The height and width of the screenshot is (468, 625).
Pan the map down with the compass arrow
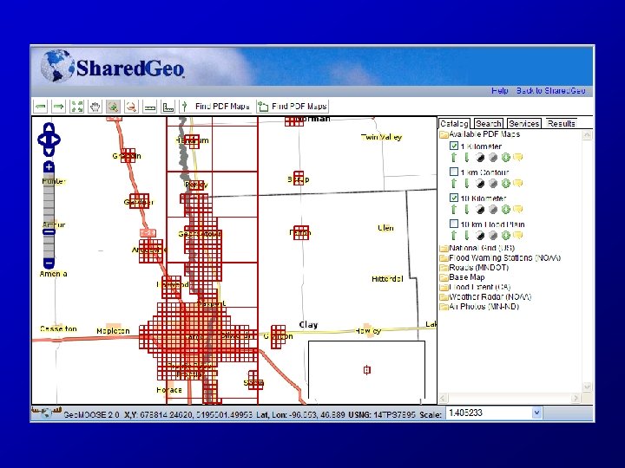[x=49, y=152]
